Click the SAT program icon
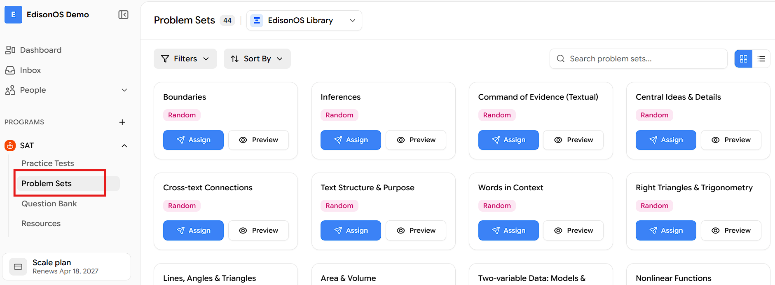The height and width of the screenshot is (285, 775). point(10,146)
